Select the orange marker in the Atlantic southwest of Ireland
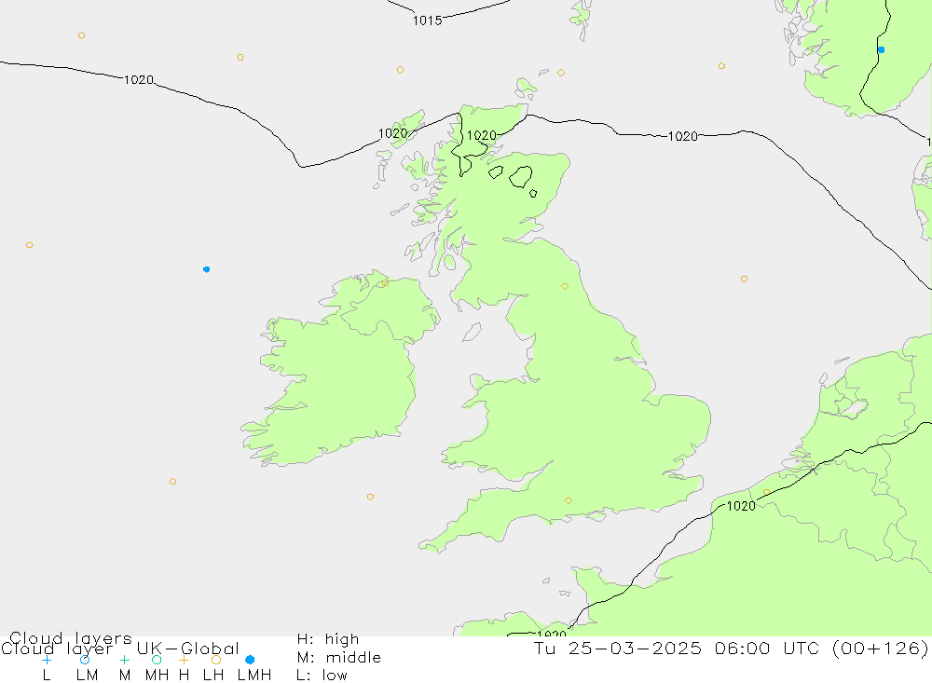Viewport: 932px width, 683px height. coord(172,482)
